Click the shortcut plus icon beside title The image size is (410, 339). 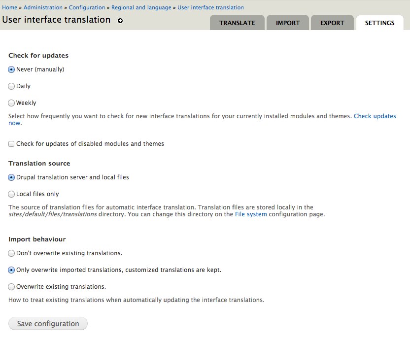pyautogui.click(x=120, y=21)
